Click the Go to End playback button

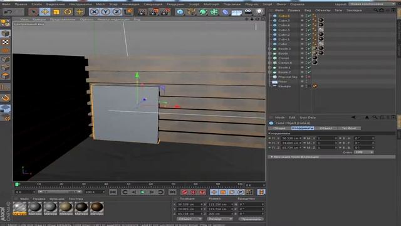click(x=172, y=192)
